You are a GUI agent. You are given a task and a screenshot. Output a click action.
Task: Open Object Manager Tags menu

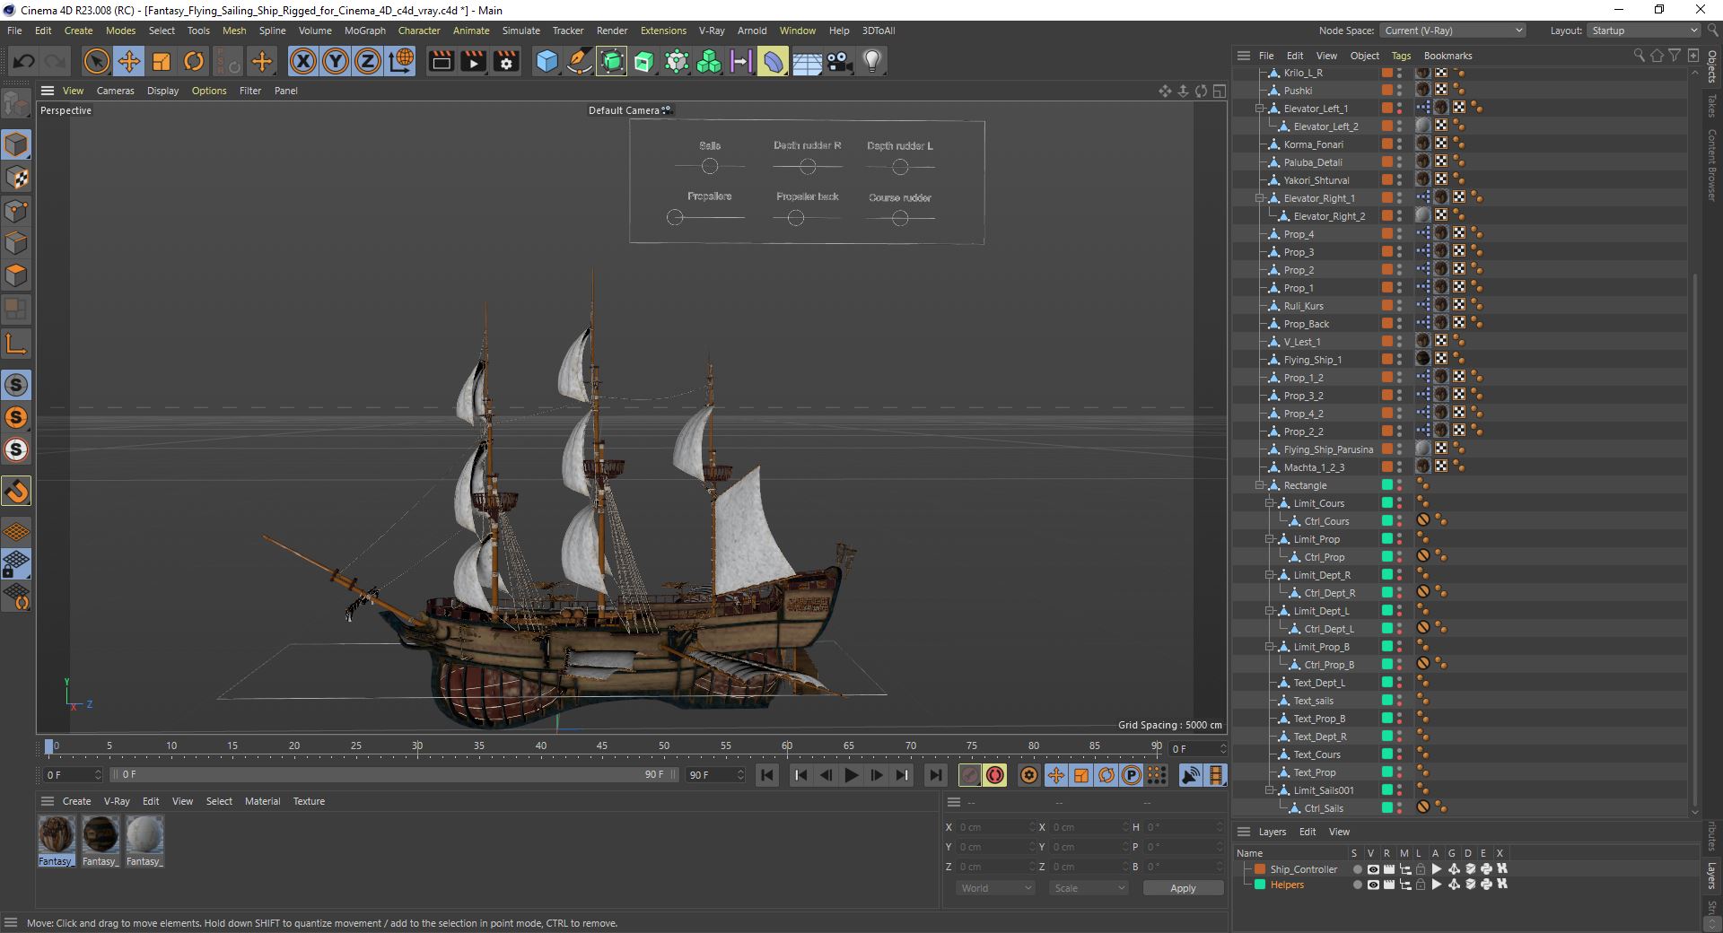(x=1401, y=56)
